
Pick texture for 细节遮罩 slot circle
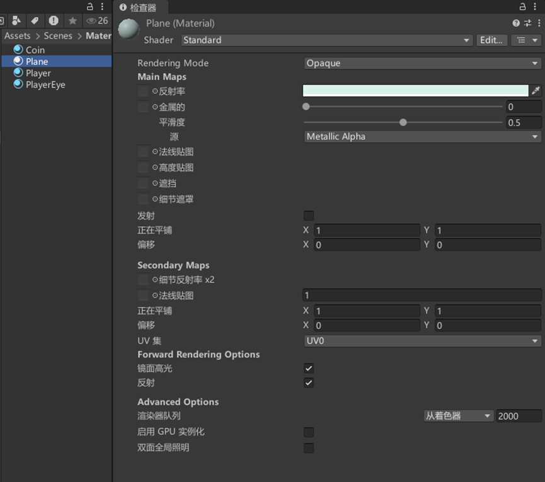155,198
